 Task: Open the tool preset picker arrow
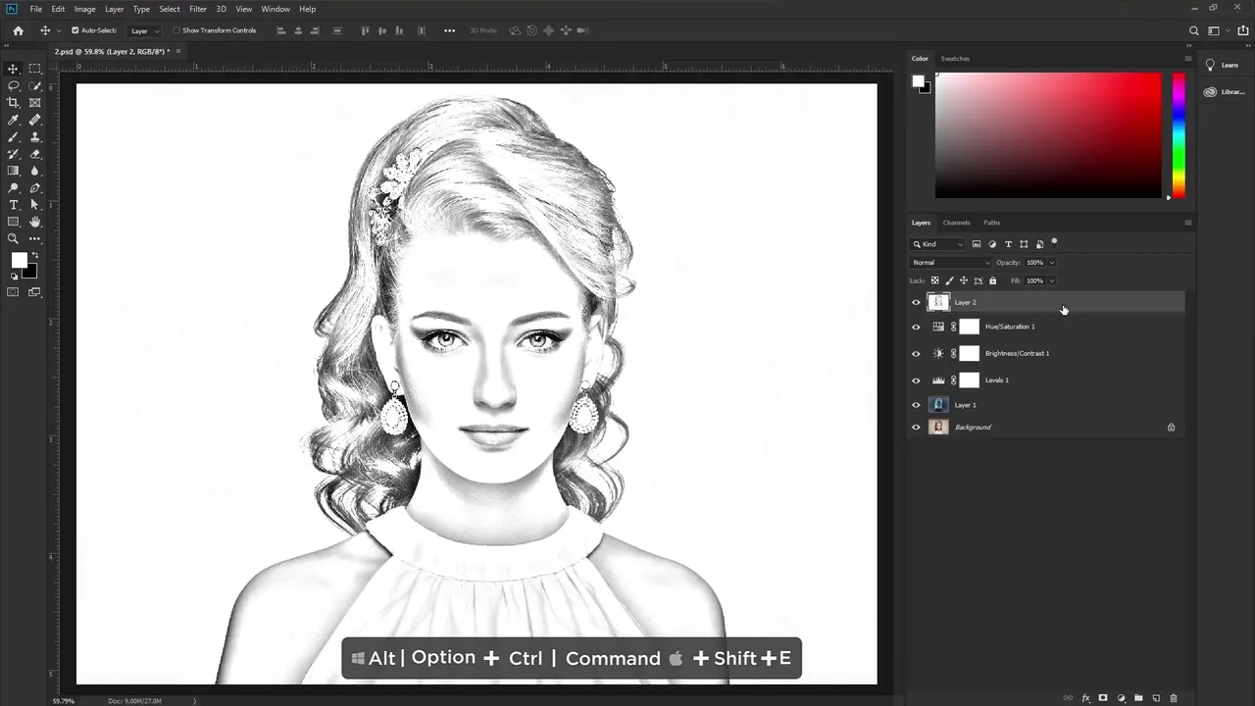[59, 30]
